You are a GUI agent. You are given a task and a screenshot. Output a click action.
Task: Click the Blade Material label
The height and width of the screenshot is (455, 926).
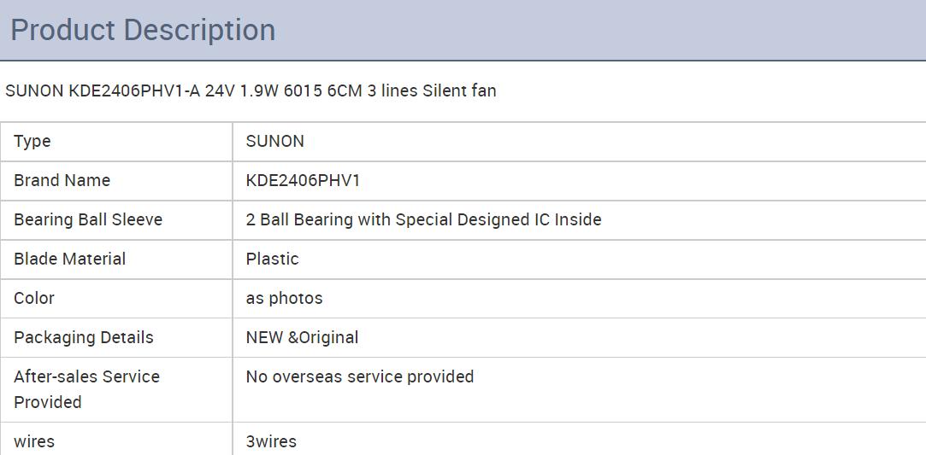click(70, 259)
